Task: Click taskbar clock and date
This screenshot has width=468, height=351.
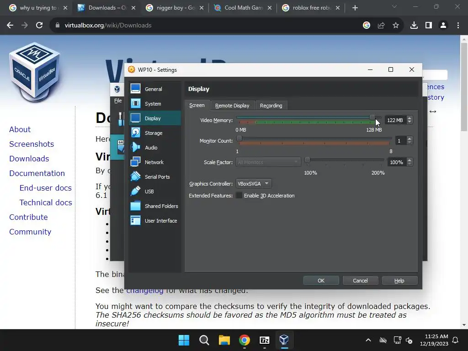Action: 434,340
